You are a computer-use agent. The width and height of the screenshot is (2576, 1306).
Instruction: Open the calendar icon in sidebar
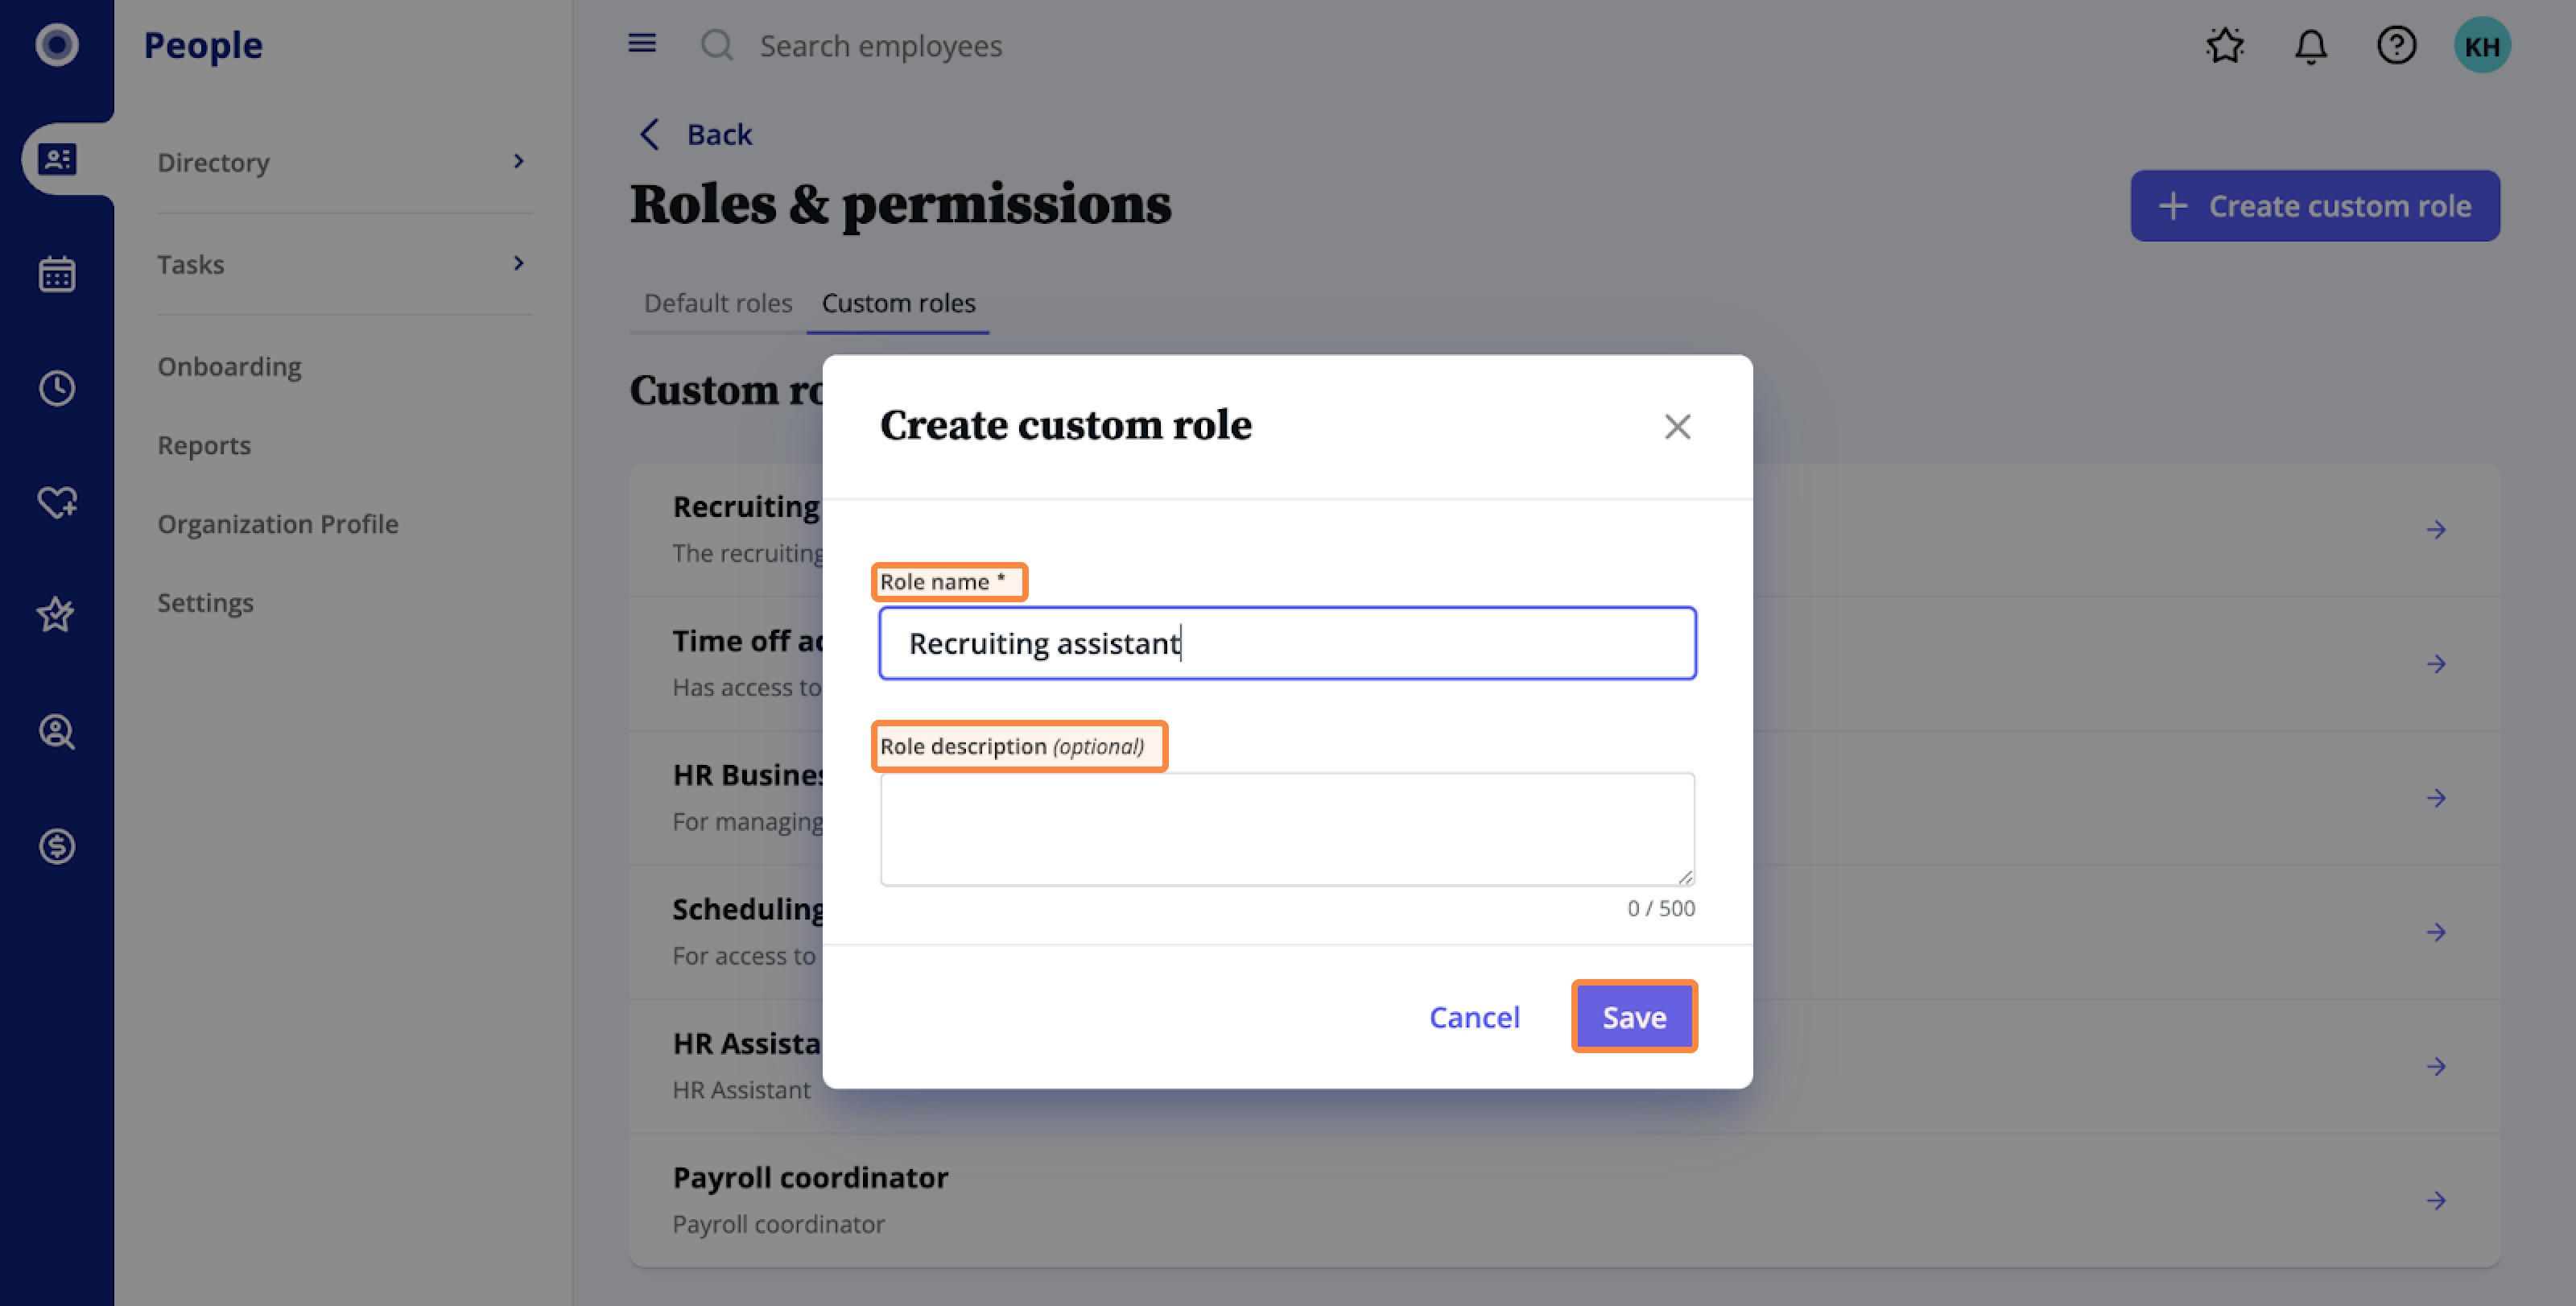57,274
